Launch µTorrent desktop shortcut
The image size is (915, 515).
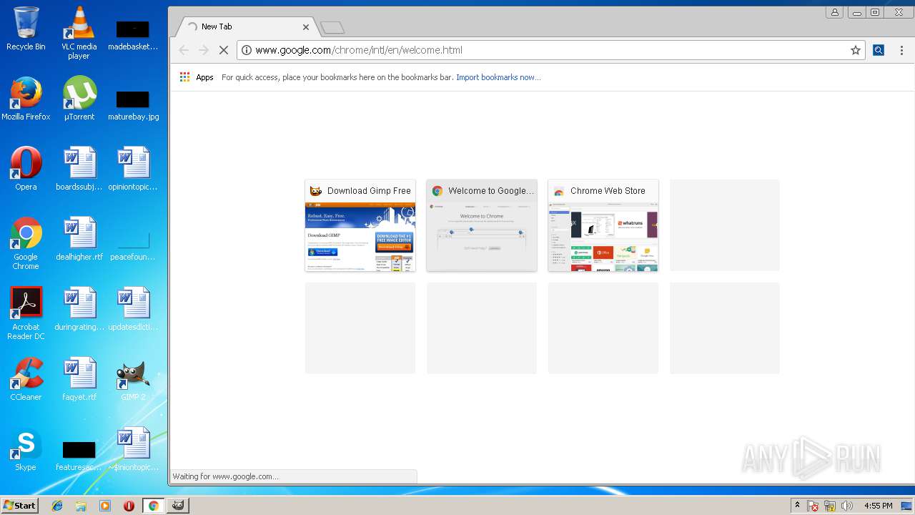pyautogui.click(x=79, y=99)
